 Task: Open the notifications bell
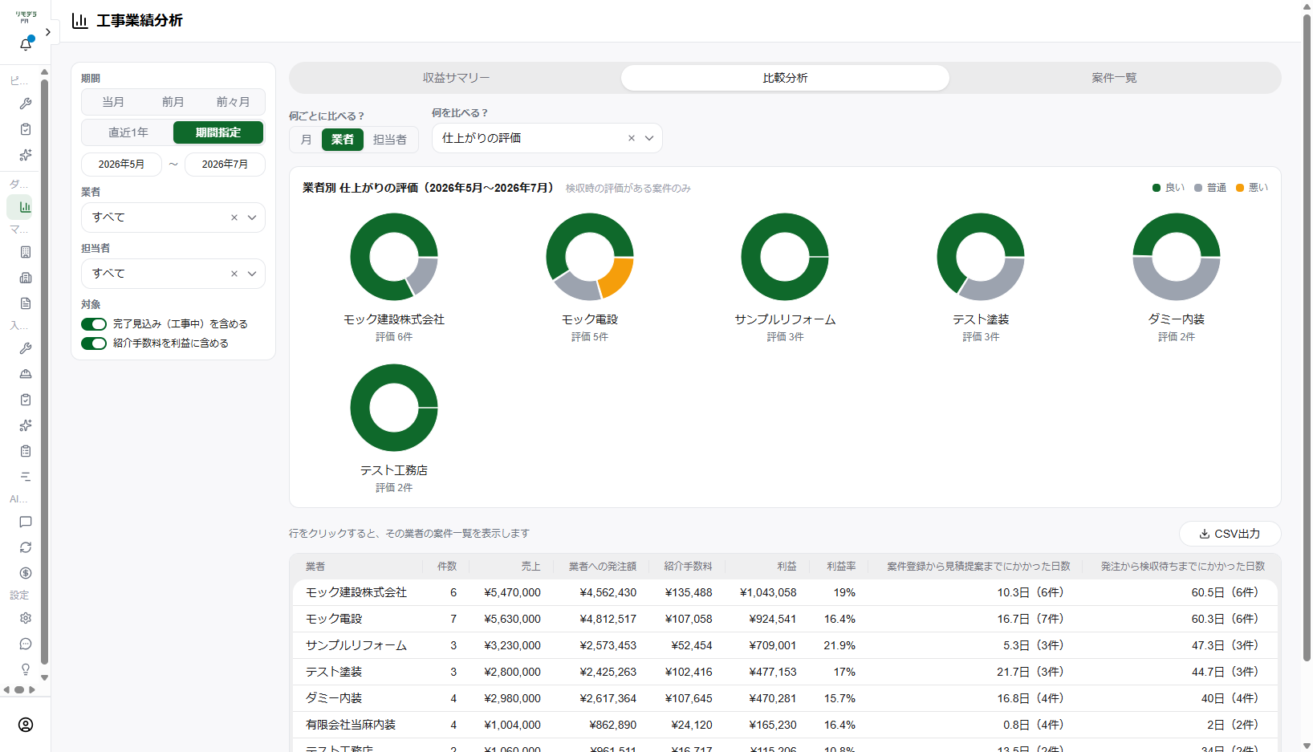(26, 44)
